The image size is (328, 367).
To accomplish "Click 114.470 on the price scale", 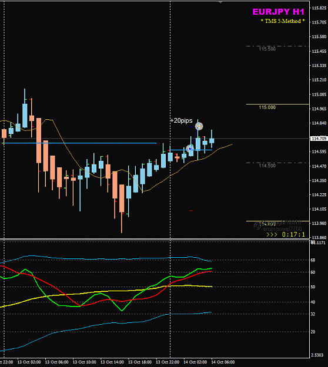I will tap(319, 166).
